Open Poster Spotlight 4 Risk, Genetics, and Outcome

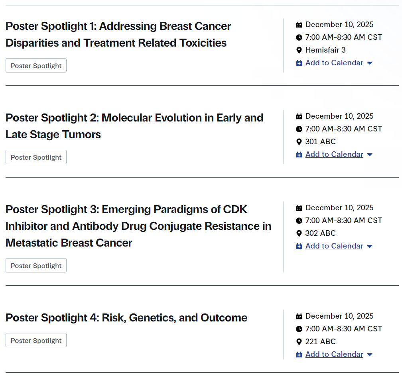(126, 318)
